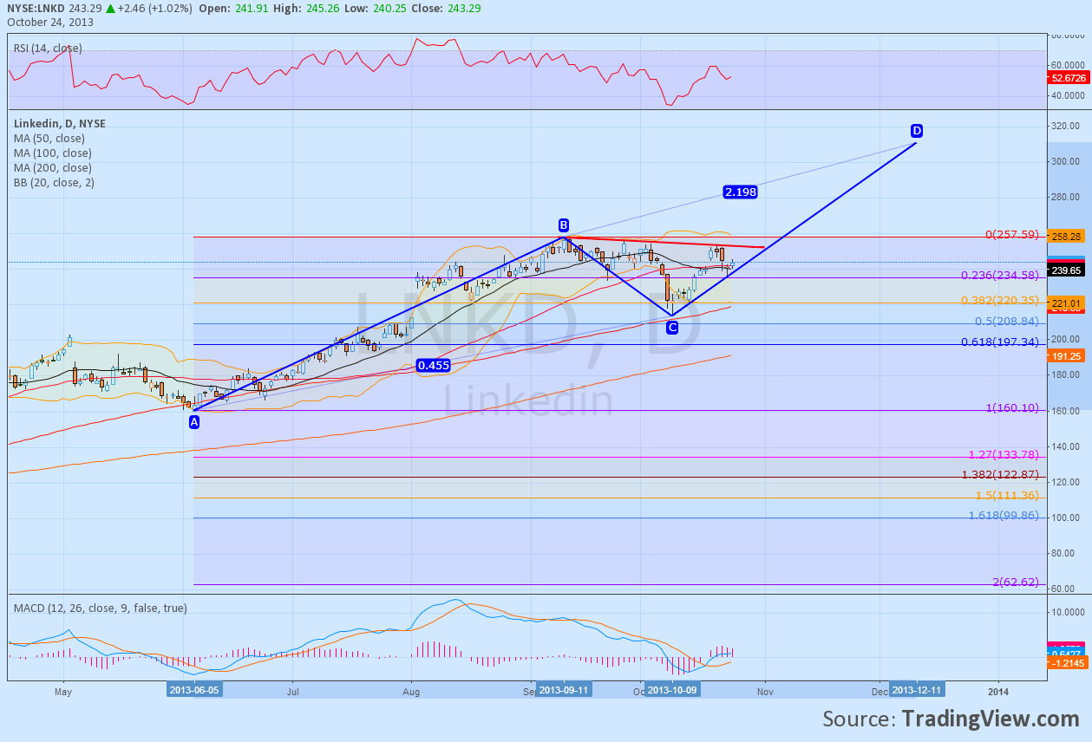This screenshot has height=742, width=1092.
Task: Click the May label on time axis
Action: coord(62,691)
